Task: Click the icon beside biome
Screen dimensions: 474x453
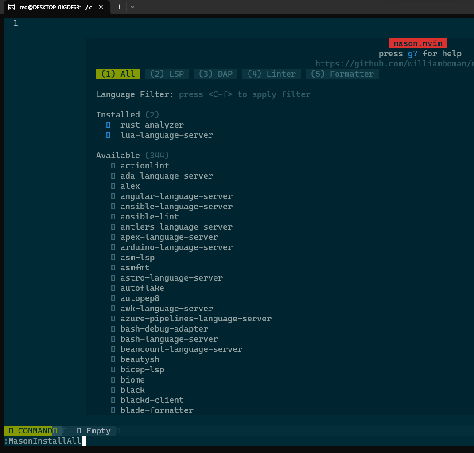Action: click(x=113, y=380)
